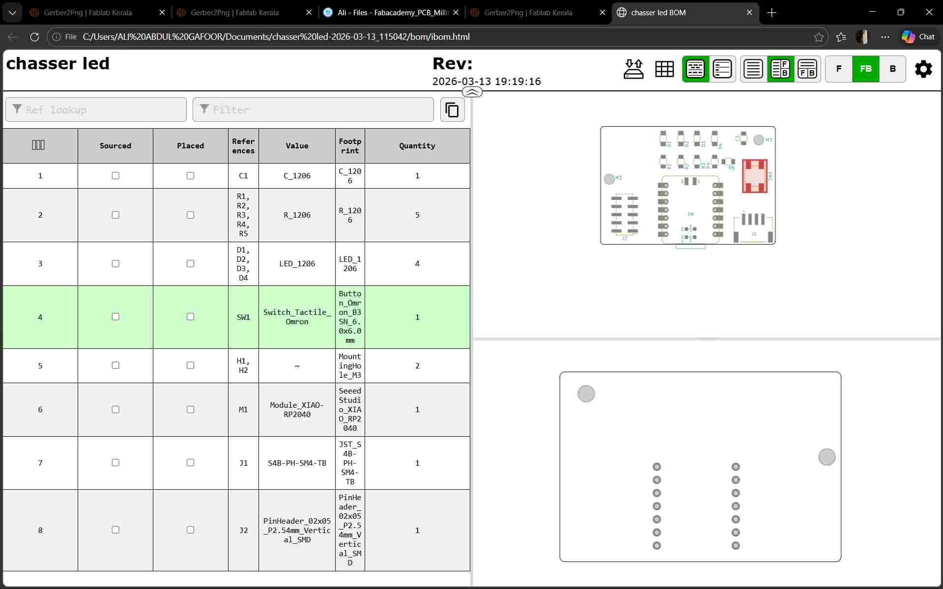Sort table by Sourced column header
This screenshot has height=589, width=943.
[x=115, y=145]
